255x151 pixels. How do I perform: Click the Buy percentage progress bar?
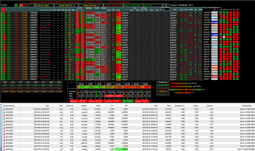pyautogui.click(x=179, y=84)
